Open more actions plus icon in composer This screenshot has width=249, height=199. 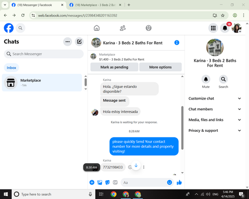(92, 183)
